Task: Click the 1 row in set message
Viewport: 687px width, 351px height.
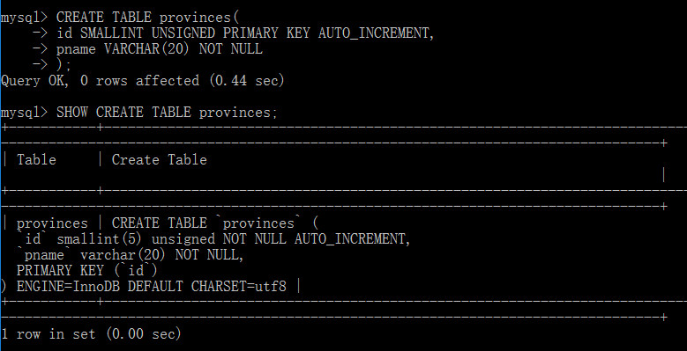Action: click(91, 334)
